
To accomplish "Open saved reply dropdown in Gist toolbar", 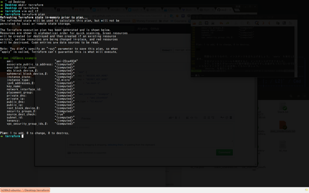I will click(222, 118).
